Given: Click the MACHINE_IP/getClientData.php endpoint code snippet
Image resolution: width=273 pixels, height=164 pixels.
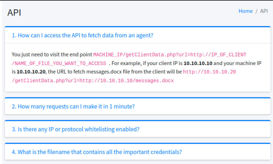Looking at the screenshot, I should (170, 55).
